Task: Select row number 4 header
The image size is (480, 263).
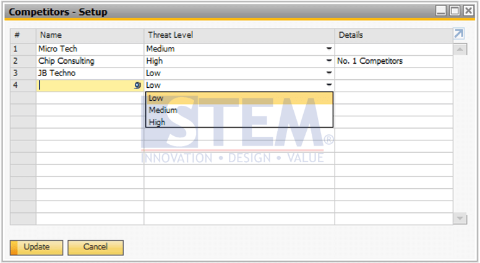Action: pyautogui.click(x=24, y=85)
